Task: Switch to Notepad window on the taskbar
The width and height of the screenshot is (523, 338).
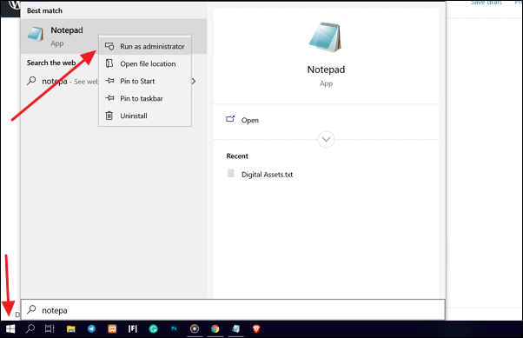Action: (235, 329)
